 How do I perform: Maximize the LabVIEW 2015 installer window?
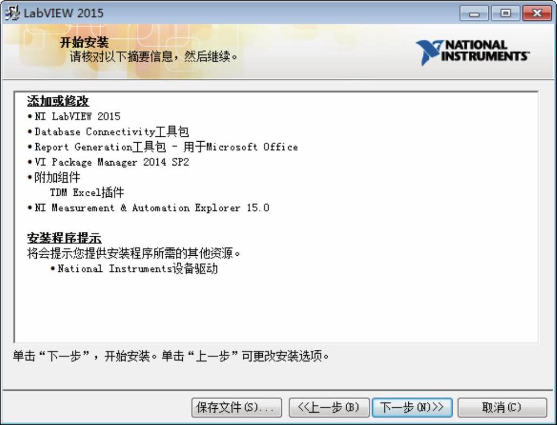point(506,14)
